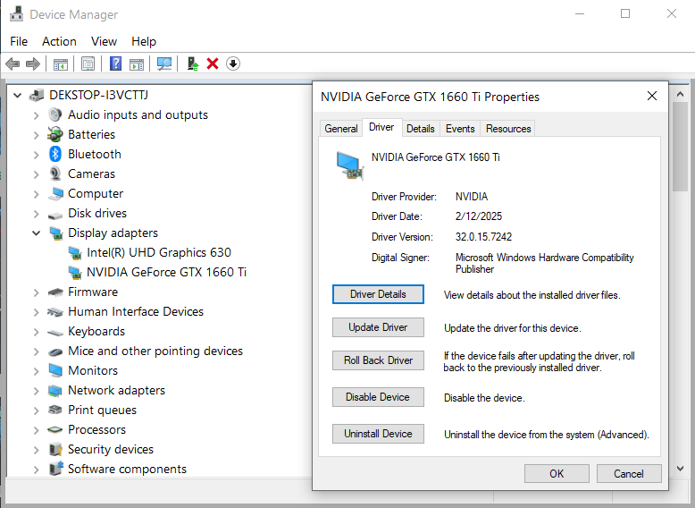695x508 pixels.
Task: Click the Batteries category icon
Action: [55, 134]
